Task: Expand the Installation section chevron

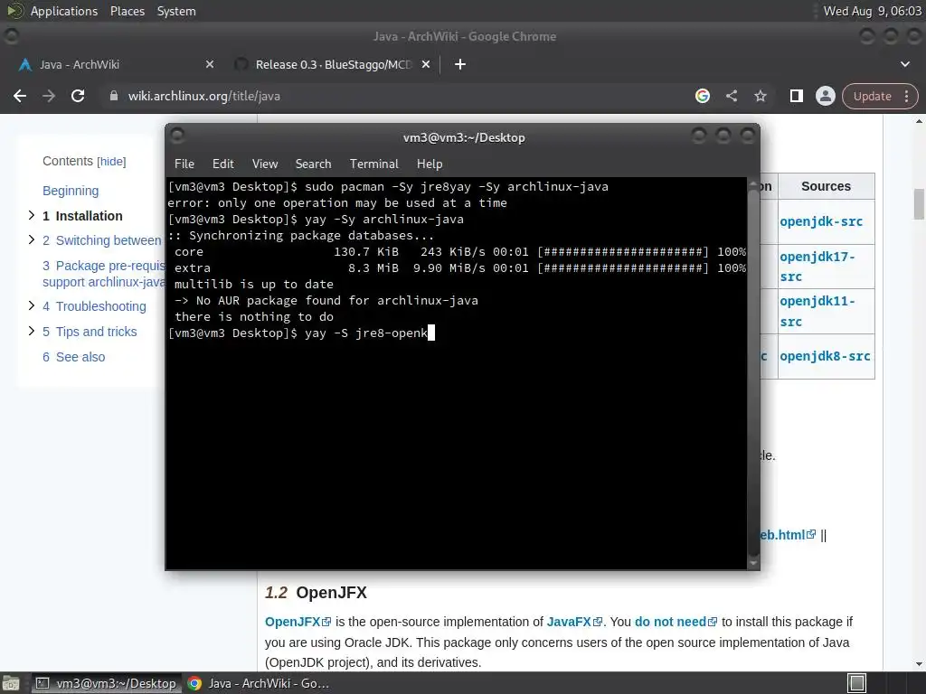Action: [32, 215]
